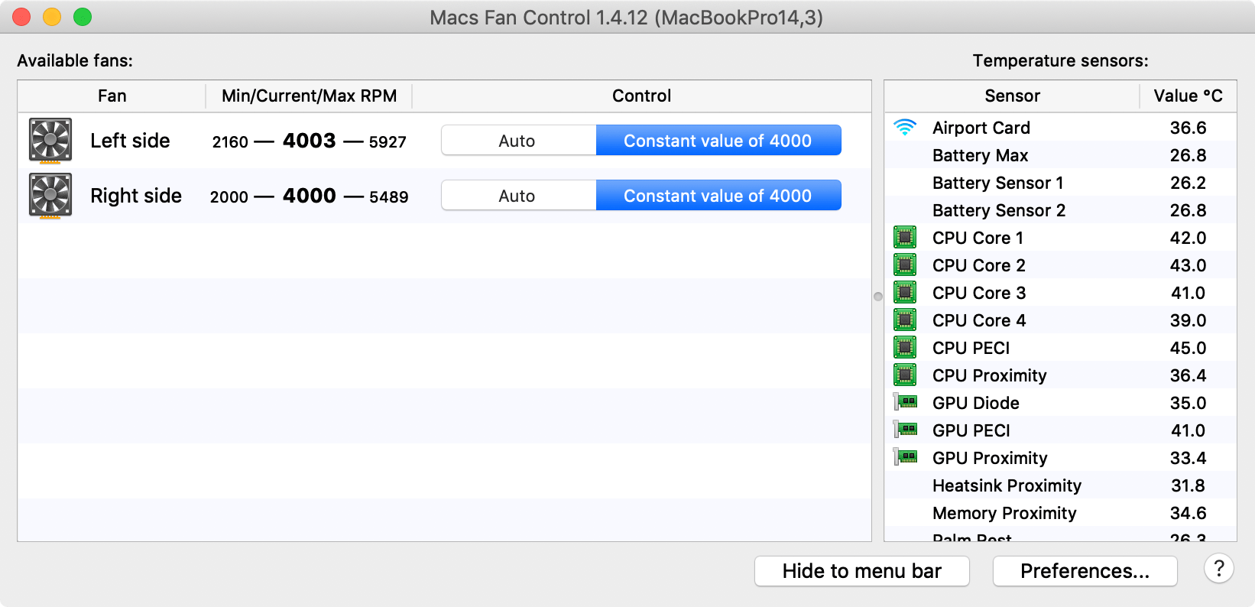Click Right side max RPM 5489
Screen dimensions: 1255x607
(388, 197)
